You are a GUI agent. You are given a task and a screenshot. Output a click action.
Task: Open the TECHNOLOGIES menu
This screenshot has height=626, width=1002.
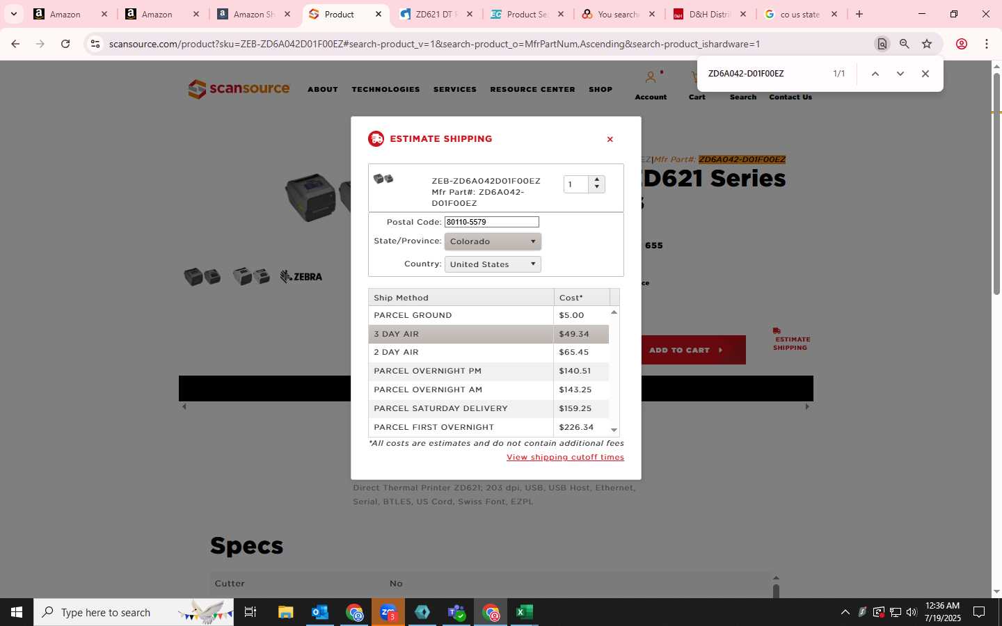(x=385, y=89)
